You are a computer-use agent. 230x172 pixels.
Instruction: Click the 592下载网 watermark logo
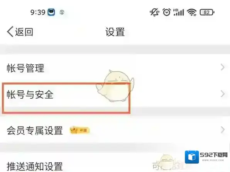[206, 157]
